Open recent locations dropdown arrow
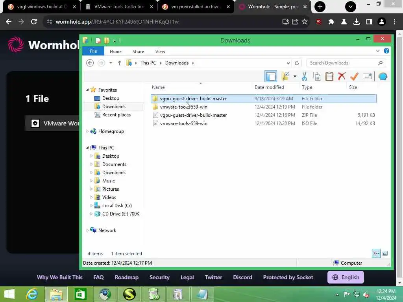This screenshot has width=403, height=302. [111, 63]
